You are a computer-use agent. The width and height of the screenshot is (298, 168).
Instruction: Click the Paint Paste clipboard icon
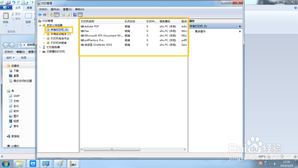pos(6,16)
